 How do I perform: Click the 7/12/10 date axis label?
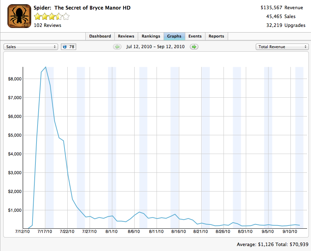point(22,232)
